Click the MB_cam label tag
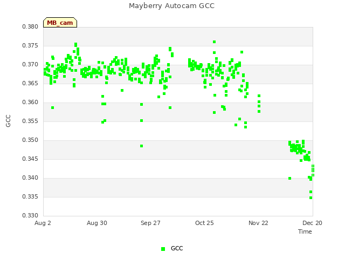Viewport: 345px width, 259px height. point(60,23)
